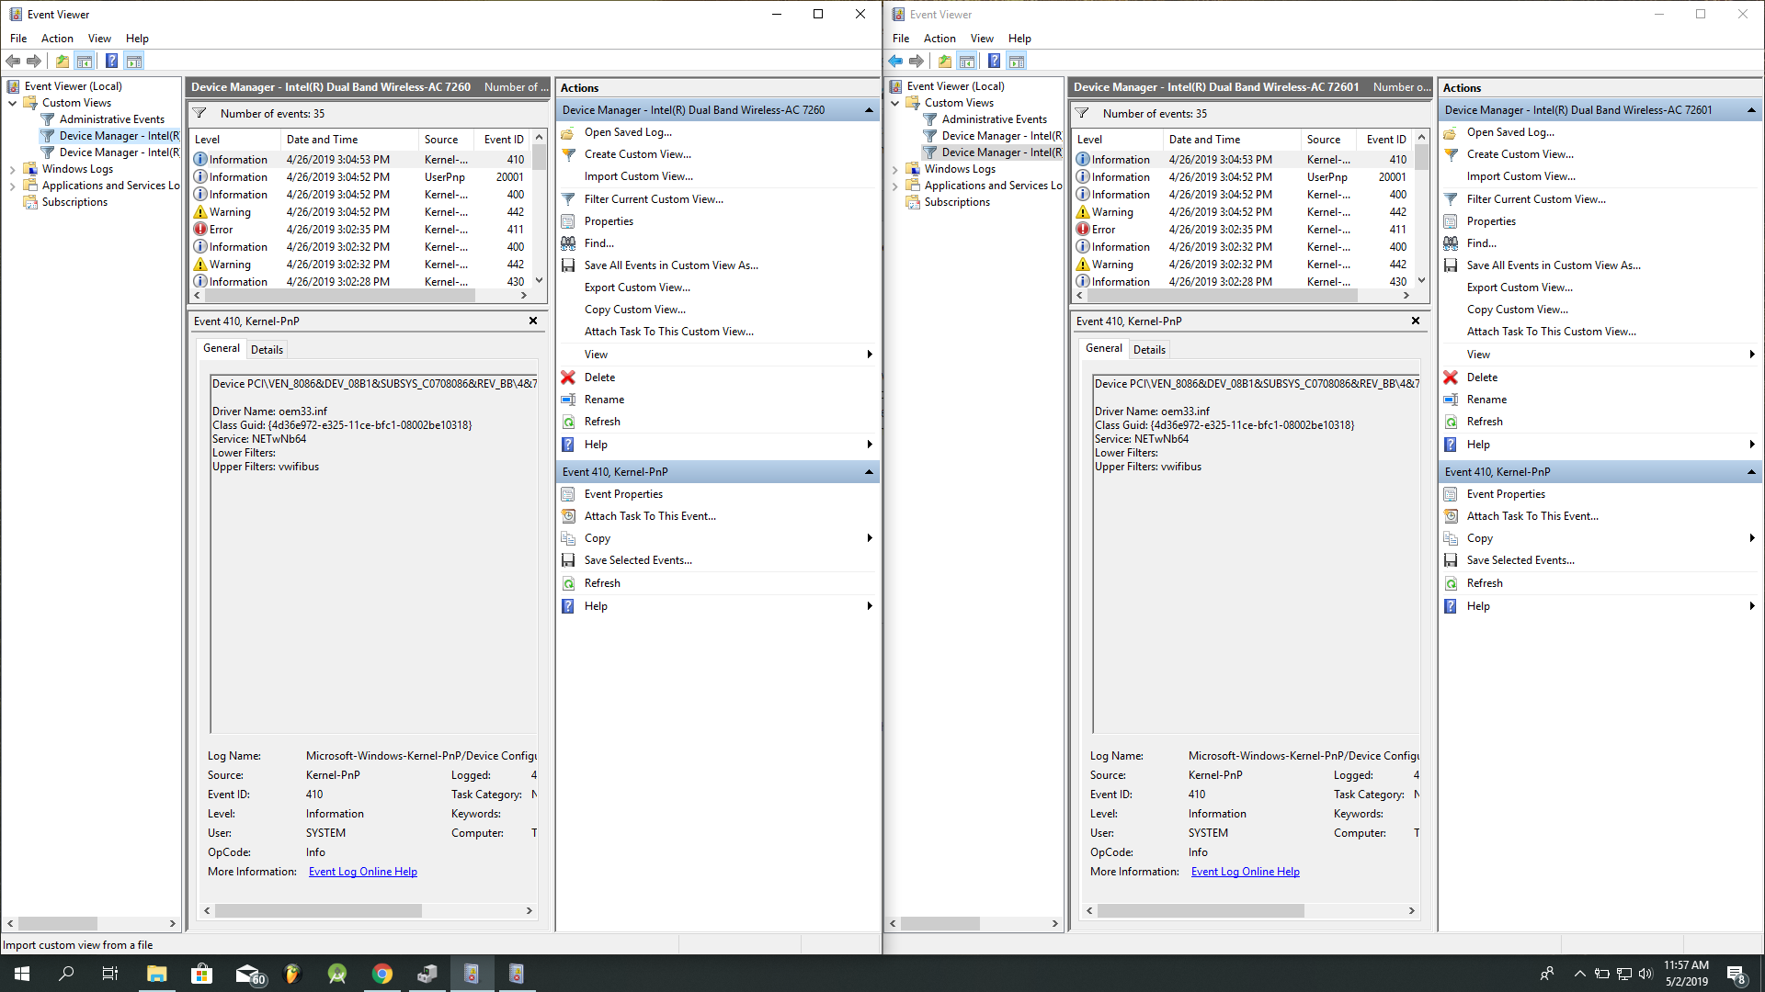This screenshot has height=992, width=1765.
Task: Open the View menu in right window
Action: click(x=982, y=39)
